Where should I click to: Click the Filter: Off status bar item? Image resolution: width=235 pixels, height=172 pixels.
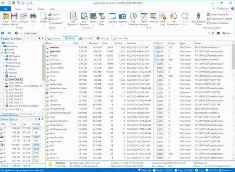coord(144,170)
